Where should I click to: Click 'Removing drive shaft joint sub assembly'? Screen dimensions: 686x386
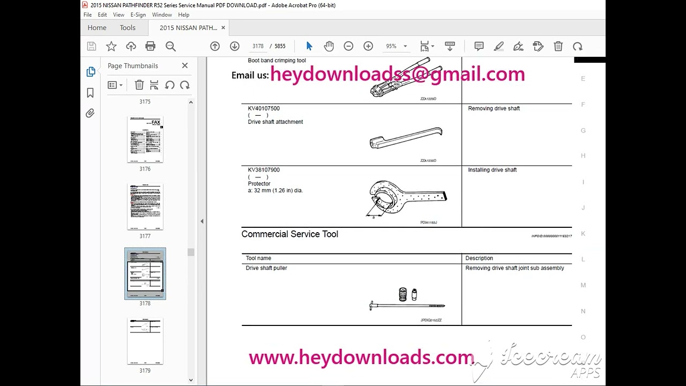(x=514, y=268)
